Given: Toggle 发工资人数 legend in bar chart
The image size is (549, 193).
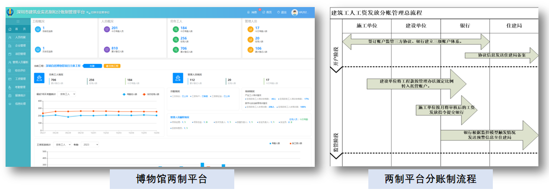Looking at the screenshot, I should click(295, 144).
